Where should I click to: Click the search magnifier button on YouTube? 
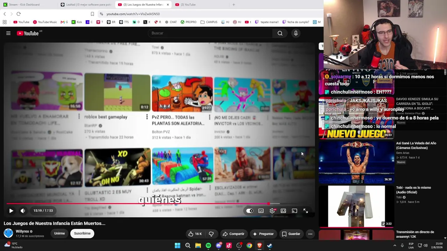280,33
